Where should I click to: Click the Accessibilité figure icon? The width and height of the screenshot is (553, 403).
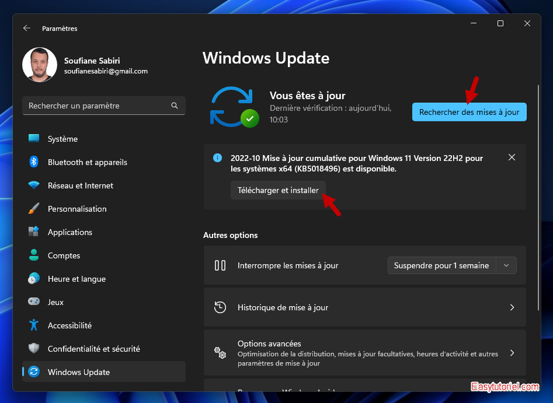click(x=34, y=325)
